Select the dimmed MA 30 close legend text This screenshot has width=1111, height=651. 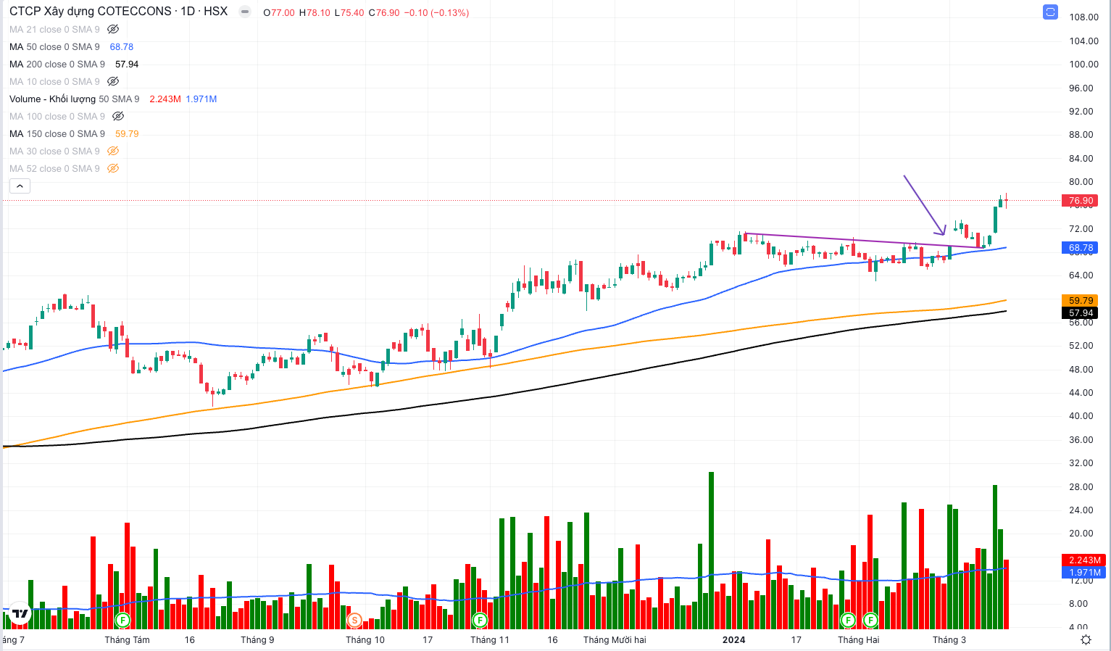(x=54, y=152)
